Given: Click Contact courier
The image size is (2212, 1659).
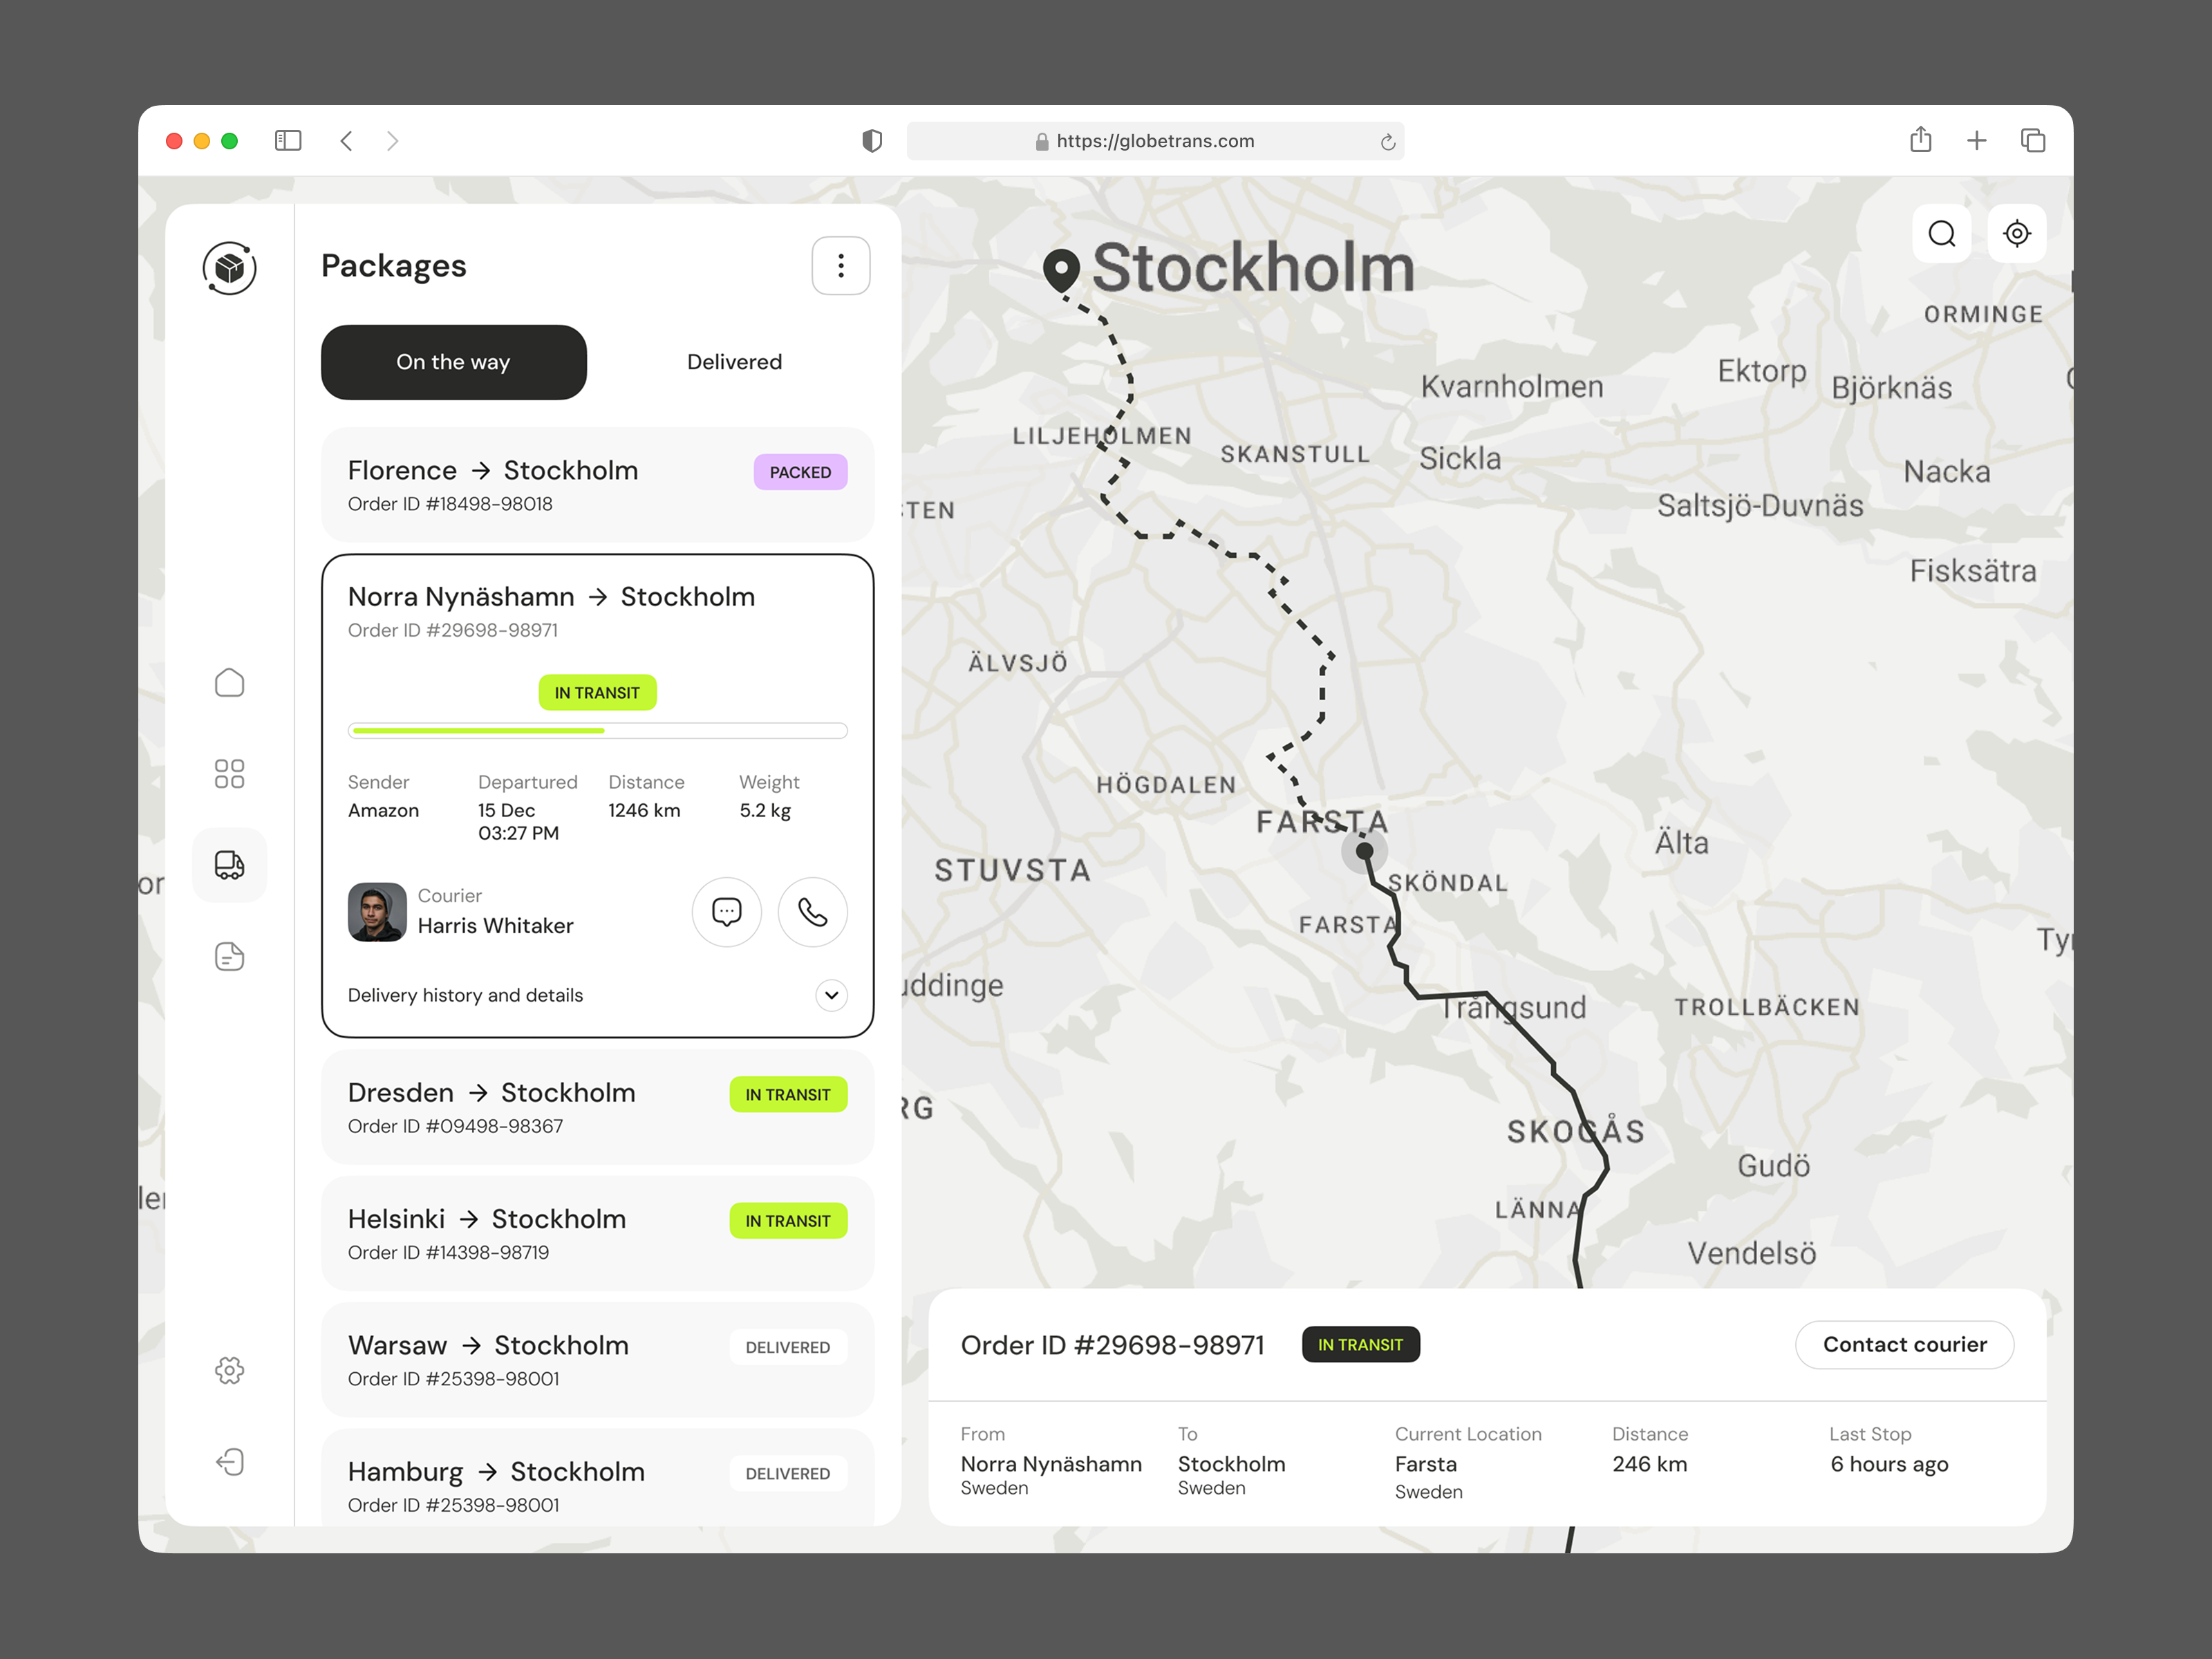Looking at the screenshot, I should point(1904,1344).
